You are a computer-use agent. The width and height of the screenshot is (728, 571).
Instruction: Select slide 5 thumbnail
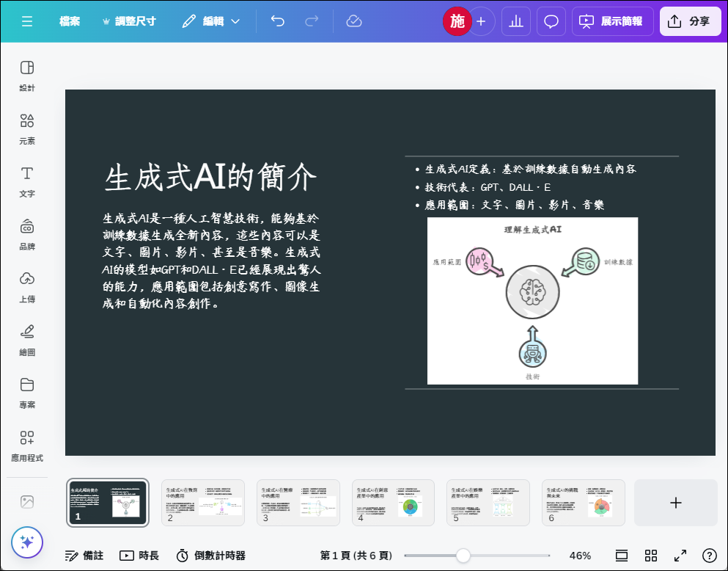pyautogui.click(x=488, y=503)
